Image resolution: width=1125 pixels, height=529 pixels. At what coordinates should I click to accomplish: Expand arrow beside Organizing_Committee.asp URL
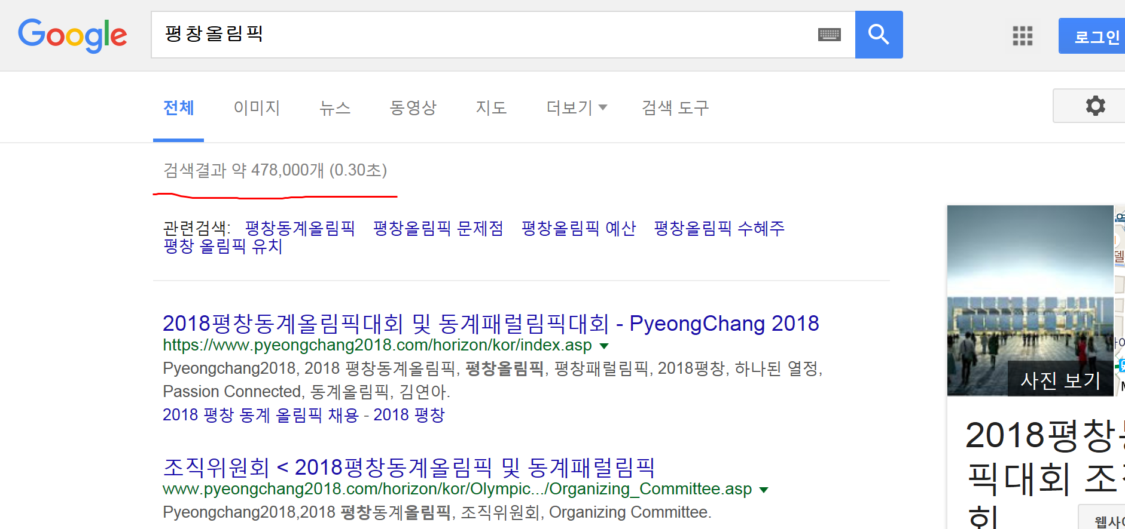[x=763, y=490]
